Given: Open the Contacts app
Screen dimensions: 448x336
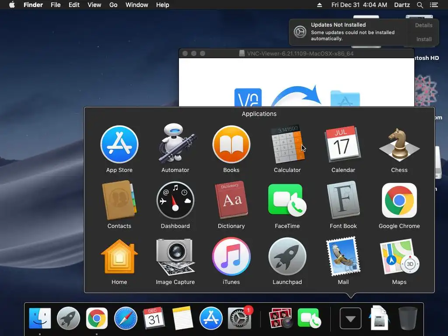Looking at the screenshot, I should pyautogui.click(x=119, y=200).
